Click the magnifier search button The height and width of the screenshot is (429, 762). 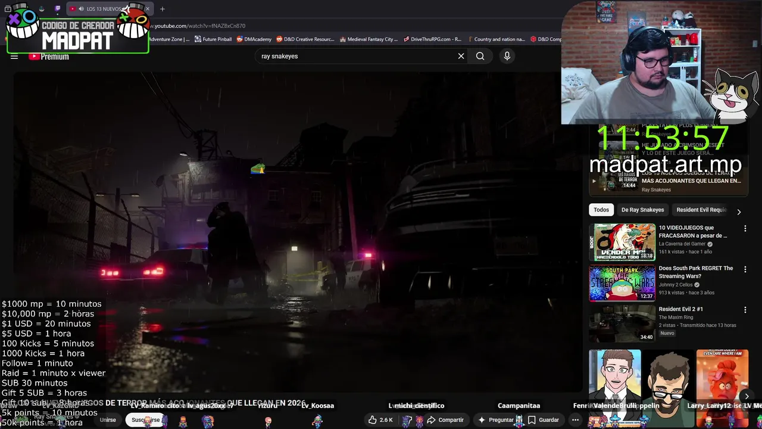(480, 56)
